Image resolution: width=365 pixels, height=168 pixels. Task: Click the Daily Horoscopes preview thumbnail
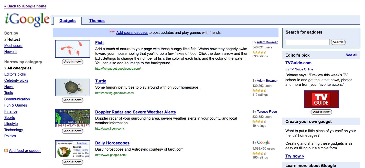[x=72, y=149]
